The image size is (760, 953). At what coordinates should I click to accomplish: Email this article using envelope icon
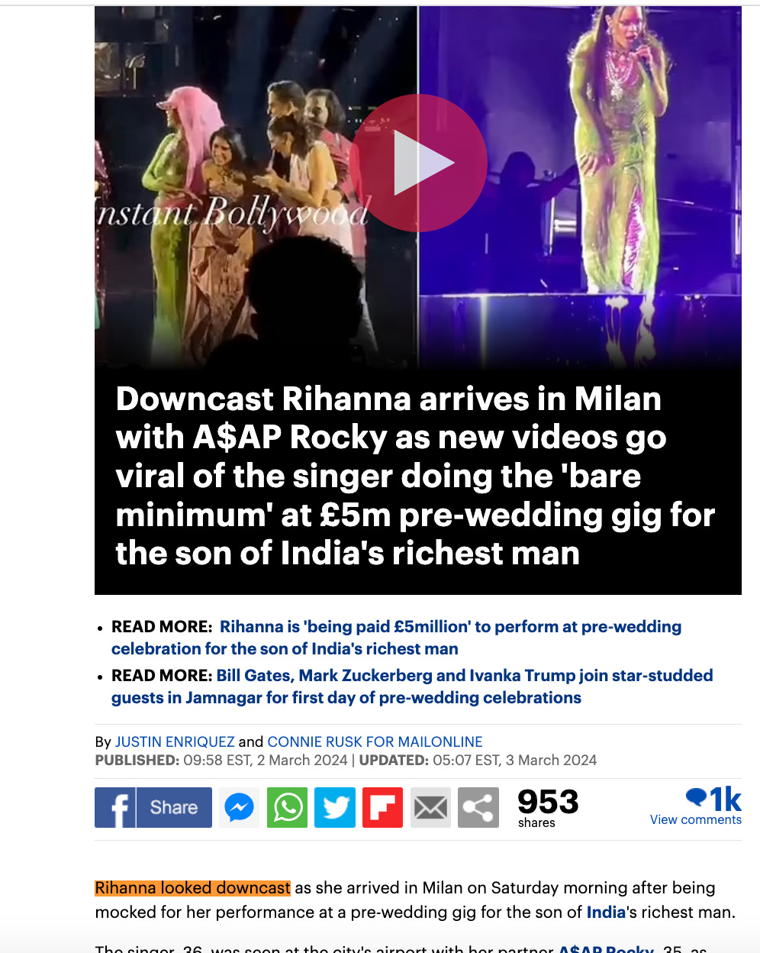[x=430, y=807]
